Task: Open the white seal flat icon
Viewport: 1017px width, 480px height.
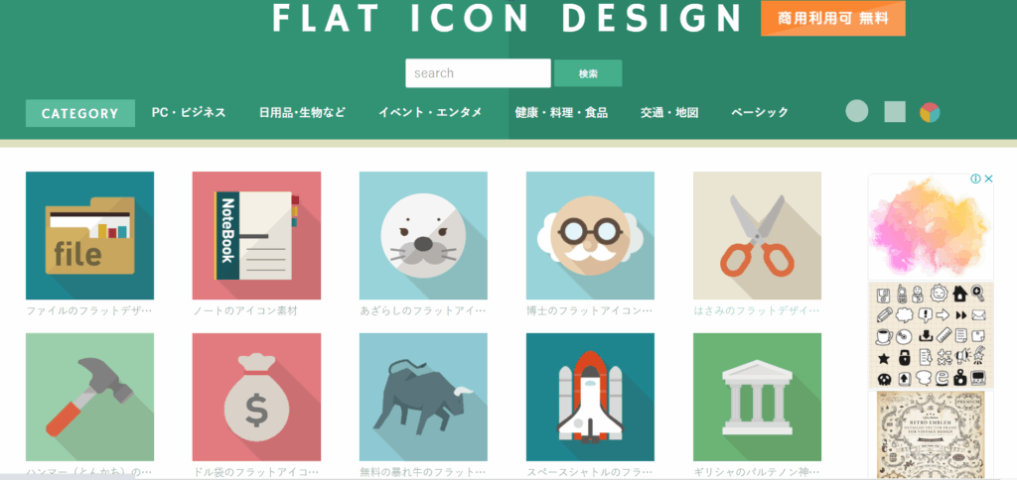Action: pyautogui.click(x=423, y=235)
